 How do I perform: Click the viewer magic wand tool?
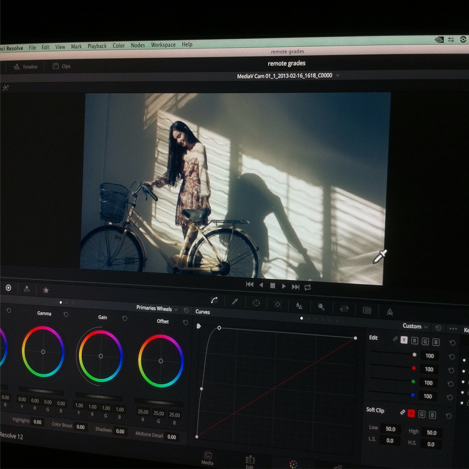click(5, 88)
